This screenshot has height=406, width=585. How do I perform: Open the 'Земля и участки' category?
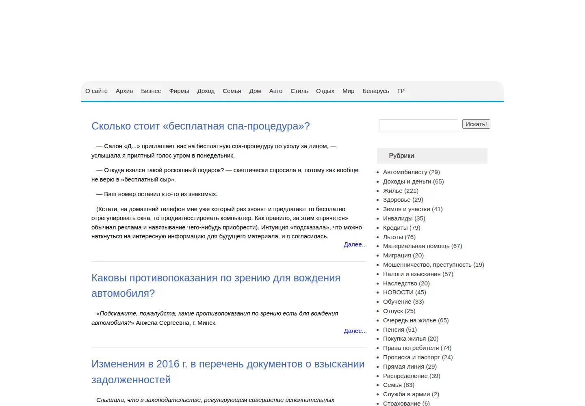(407, 209)
